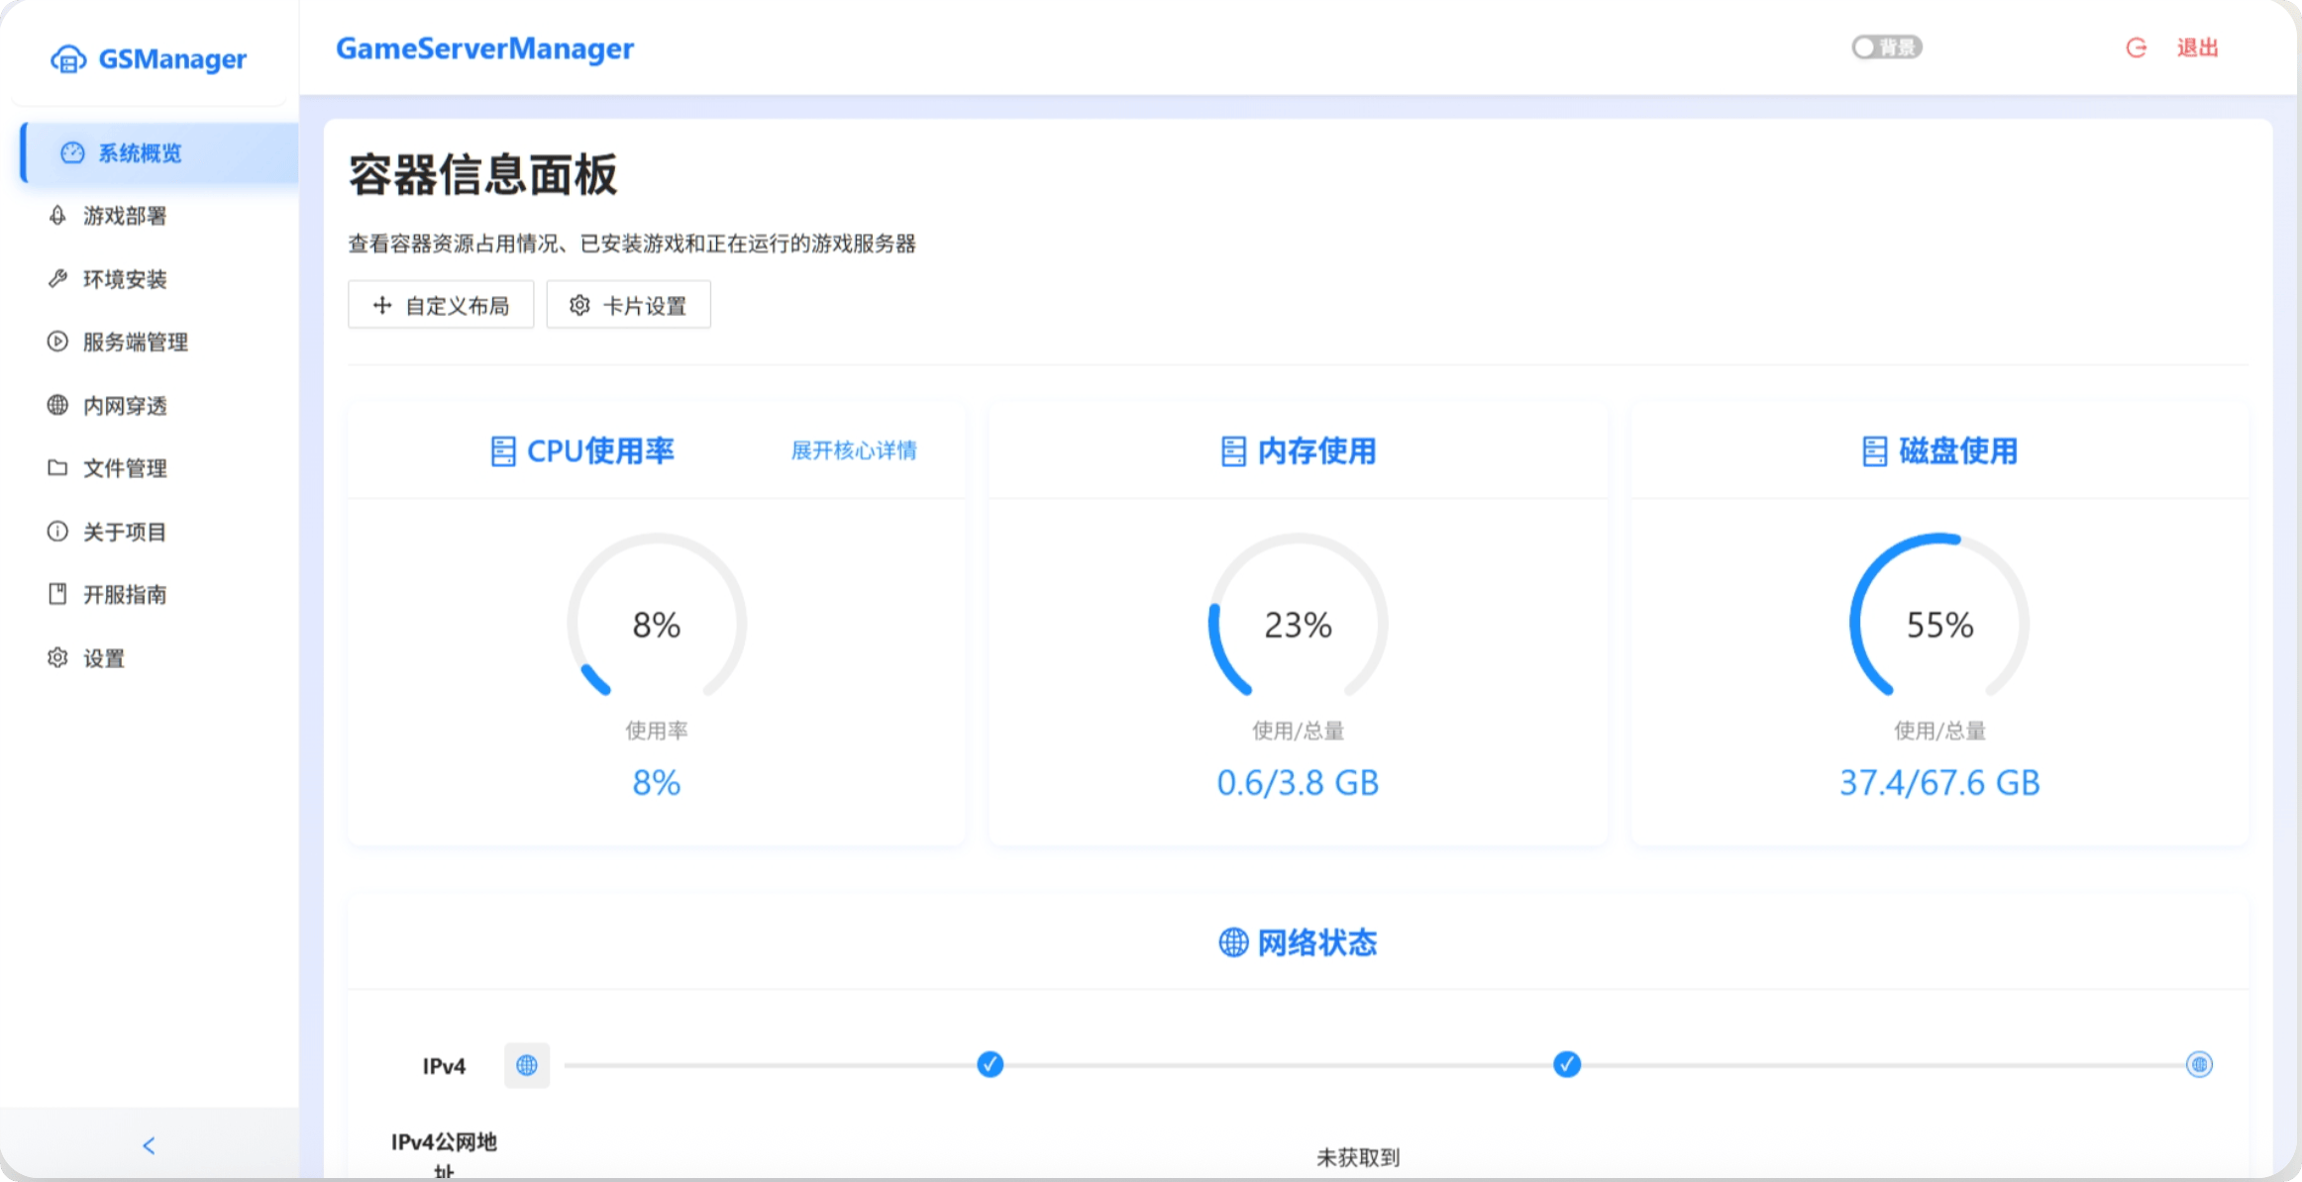Click the red logout icon
The height and width of the screenshot is (1182, 2302).
2137,48
